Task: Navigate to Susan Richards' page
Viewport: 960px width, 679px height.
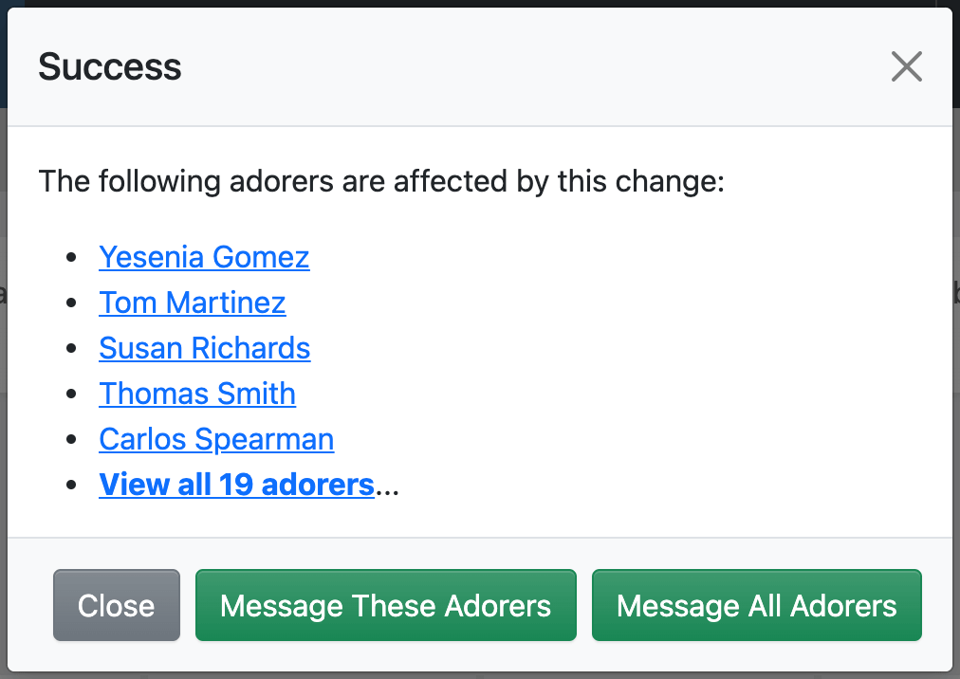Action: click(x=204, y=348)
